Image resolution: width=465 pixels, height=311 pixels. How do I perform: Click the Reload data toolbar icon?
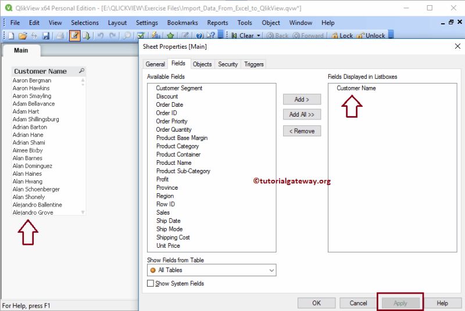coord(86,36)
